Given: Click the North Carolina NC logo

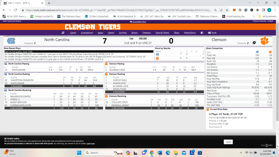Looking at the screenshot, I should tap(11, 41).
